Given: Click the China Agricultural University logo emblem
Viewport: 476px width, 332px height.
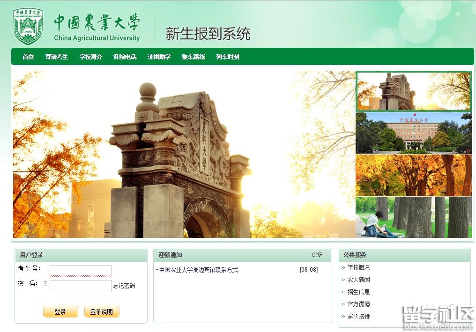Looking at the screenshot, I should point(28,27).
